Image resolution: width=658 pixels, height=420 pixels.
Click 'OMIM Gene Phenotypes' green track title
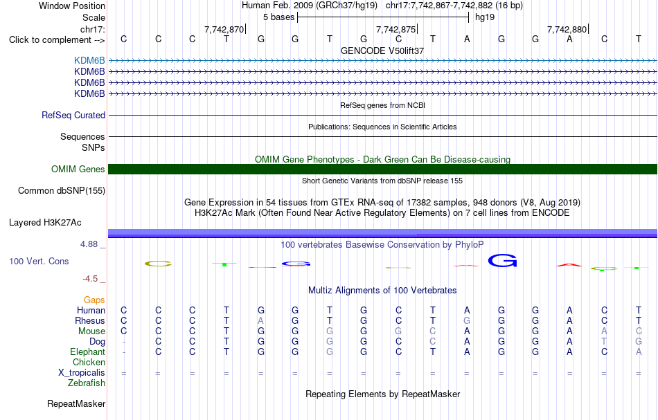[x=382, y=159]
